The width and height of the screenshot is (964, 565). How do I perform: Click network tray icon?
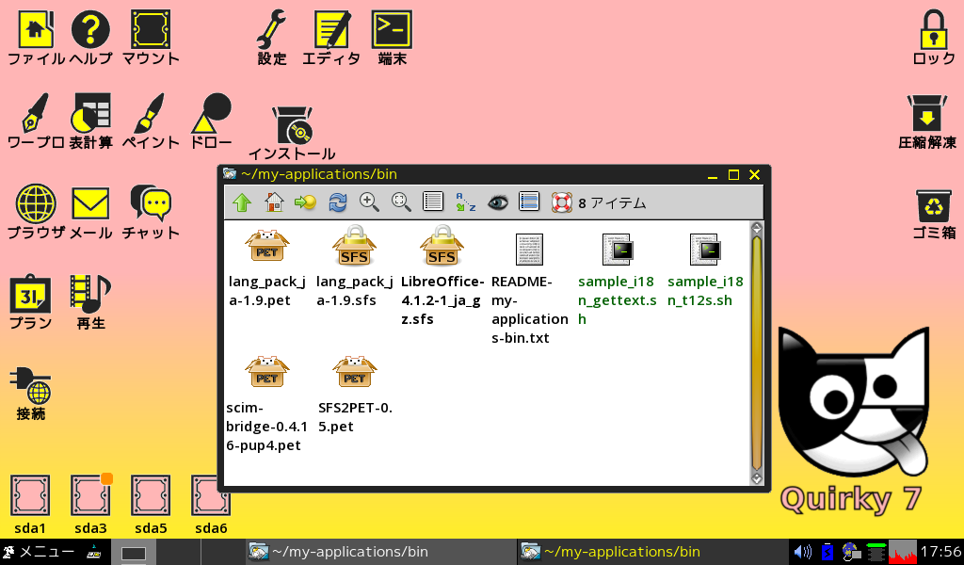click(x=851, y=552)
